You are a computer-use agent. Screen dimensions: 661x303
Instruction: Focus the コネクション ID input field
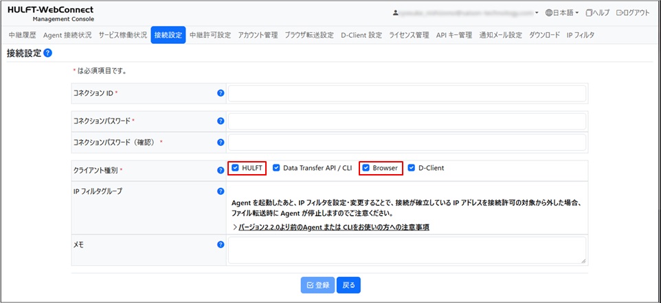coord(407,93)
